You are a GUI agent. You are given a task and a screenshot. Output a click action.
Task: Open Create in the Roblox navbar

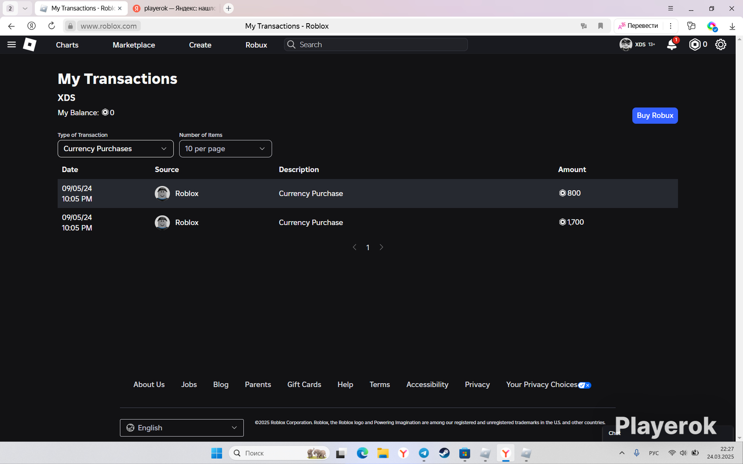coord(200,45)
